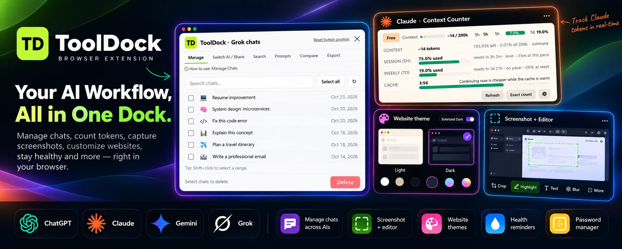Click the Search chats input field
This screenshot has height=249, width=622.
249,83
